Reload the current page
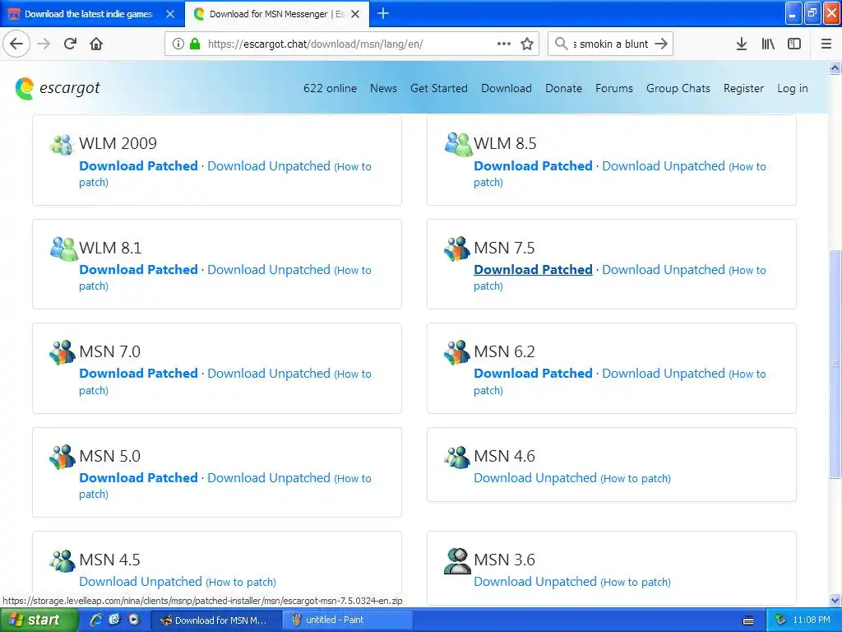Viewport: 842px width, 632px height. click(71, 44)
